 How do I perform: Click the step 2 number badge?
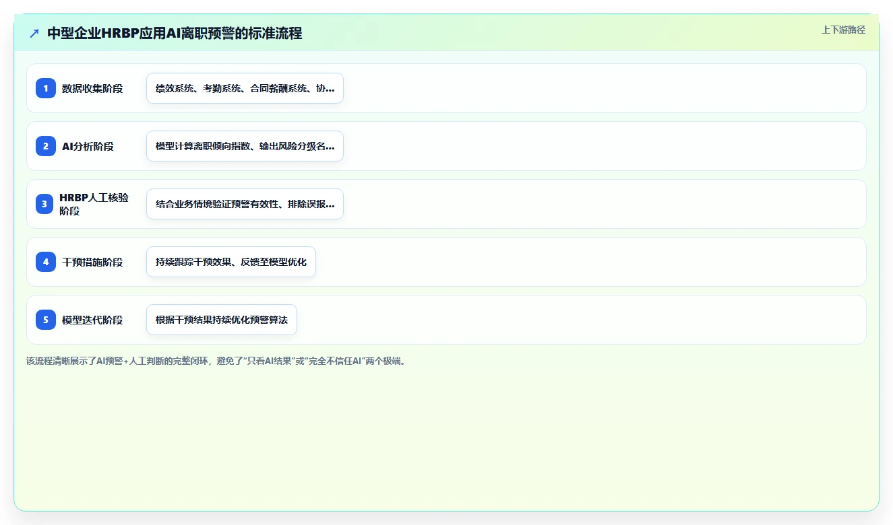point(46,146)
